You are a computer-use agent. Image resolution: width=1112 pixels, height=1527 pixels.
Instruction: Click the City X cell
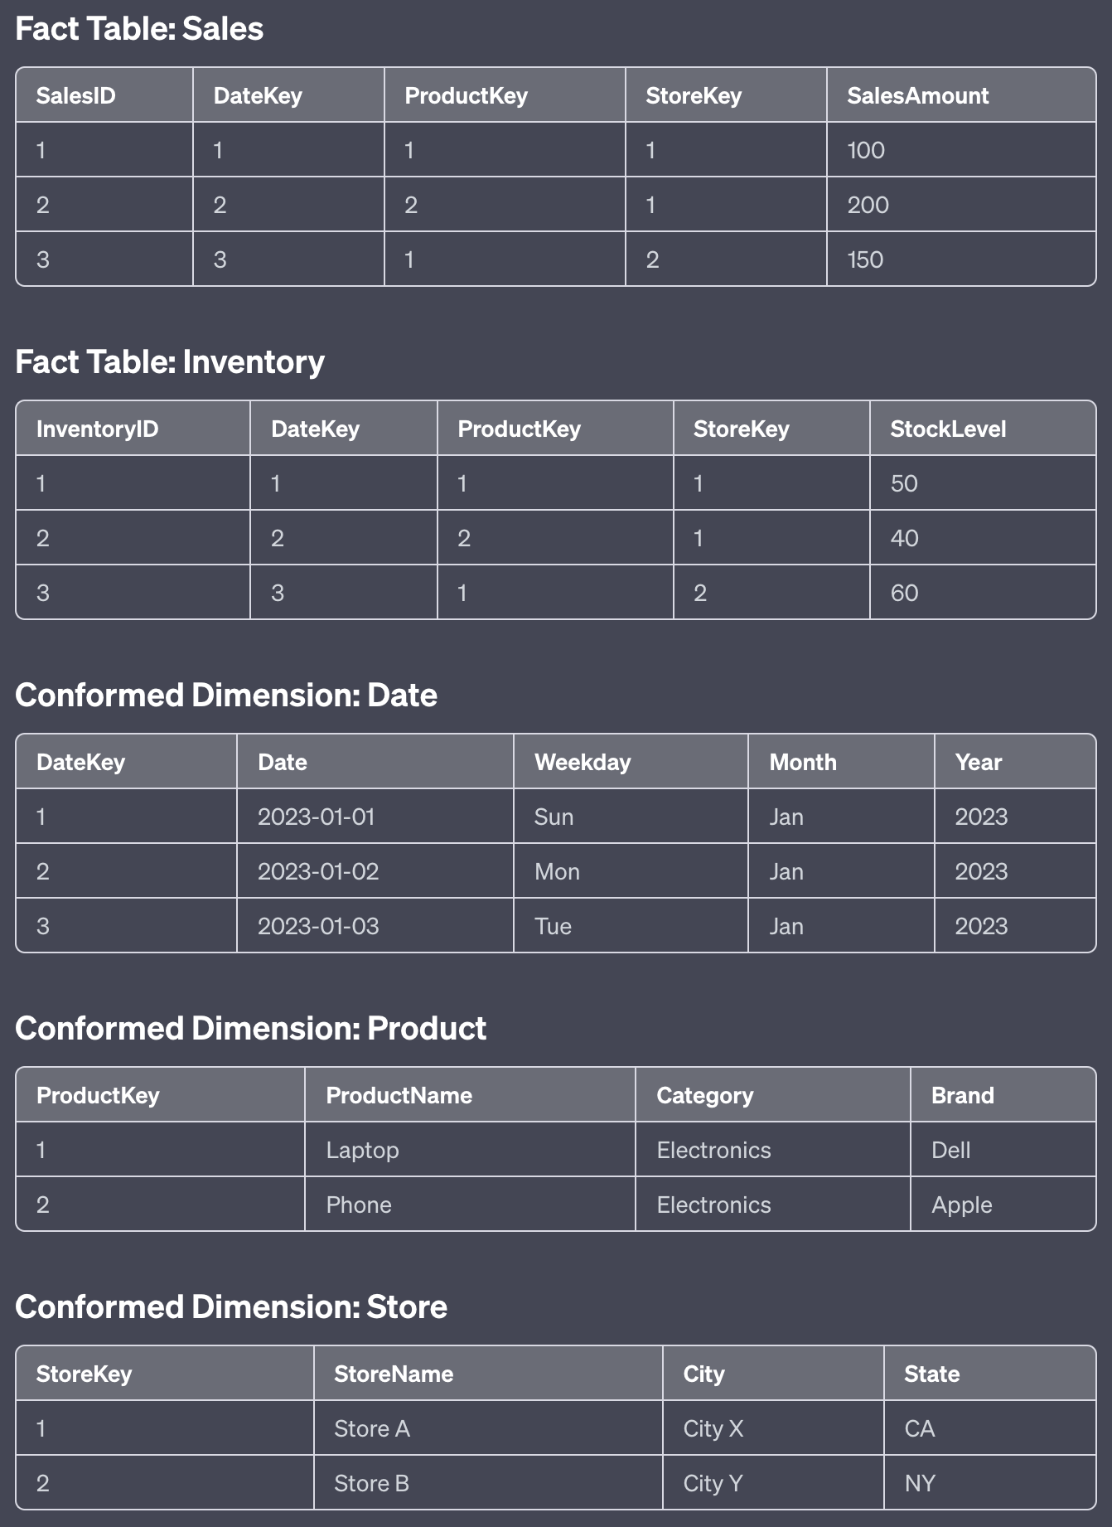(713, 1429)
